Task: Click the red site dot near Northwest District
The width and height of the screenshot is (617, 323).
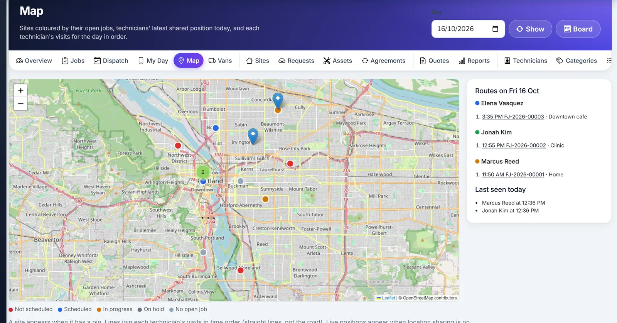Action: tap(178, 145)
